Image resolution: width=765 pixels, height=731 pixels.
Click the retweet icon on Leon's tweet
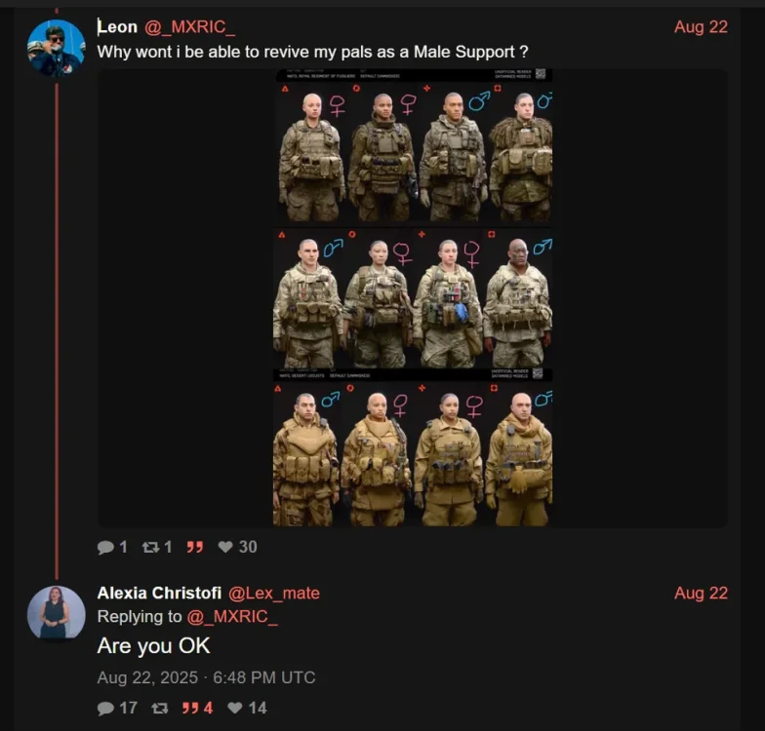150,548
